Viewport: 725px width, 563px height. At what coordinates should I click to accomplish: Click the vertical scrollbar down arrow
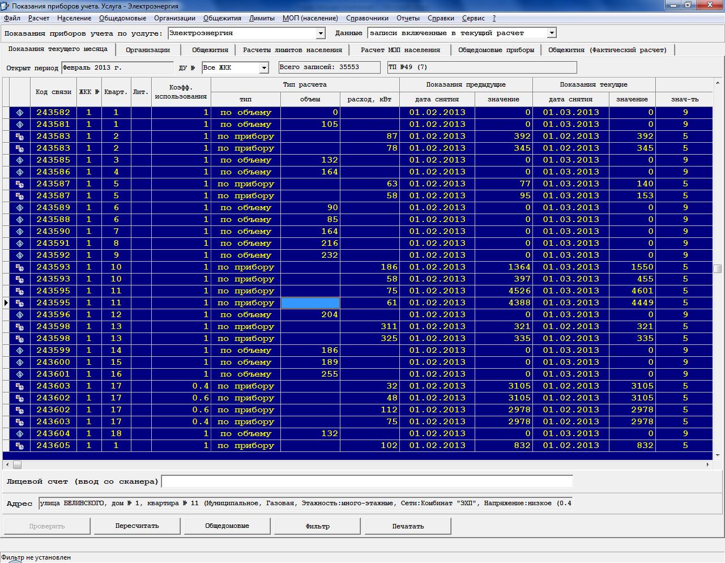click(718, 455)
